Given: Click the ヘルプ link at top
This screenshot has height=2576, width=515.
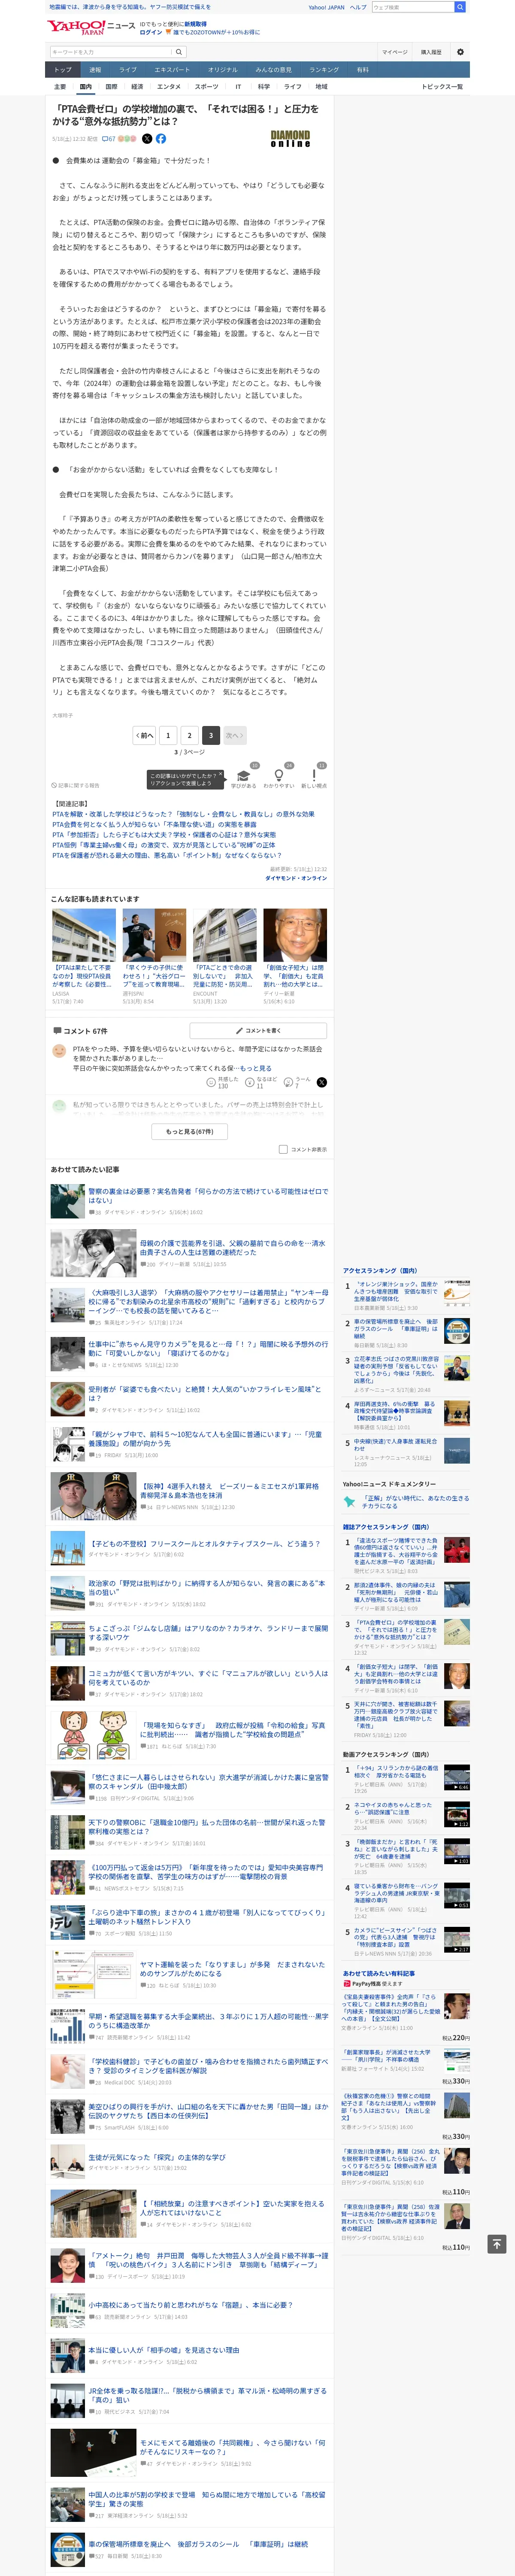Looking at the screenshot, I should click(x=358, y=7).
